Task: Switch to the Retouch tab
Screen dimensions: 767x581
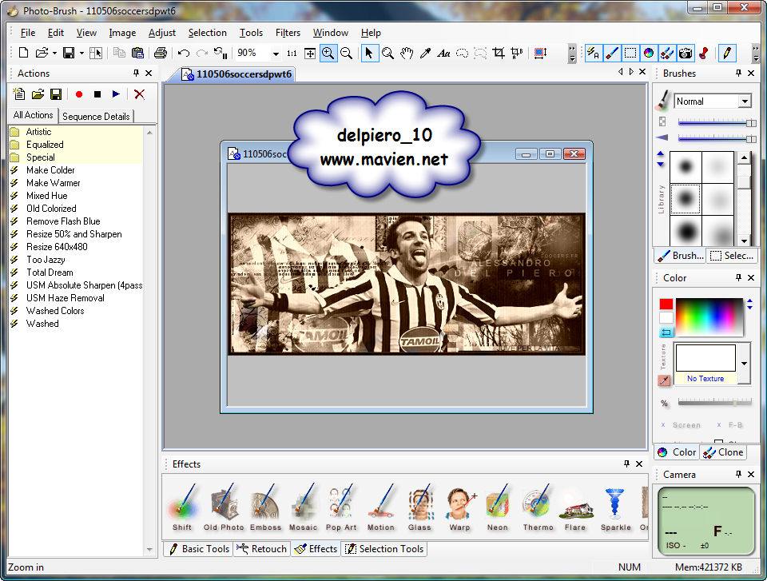Action: tap(262, 549)
